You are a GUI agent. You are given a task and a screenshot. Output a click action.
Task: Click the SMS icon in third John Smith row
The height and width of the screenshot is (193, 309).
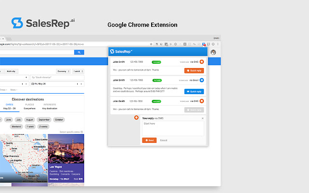coord(202,101)
